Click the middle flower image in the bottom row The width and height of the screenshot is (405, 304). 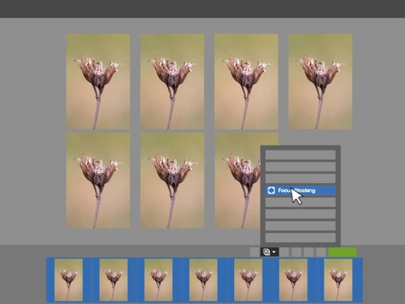pos(172,181)
